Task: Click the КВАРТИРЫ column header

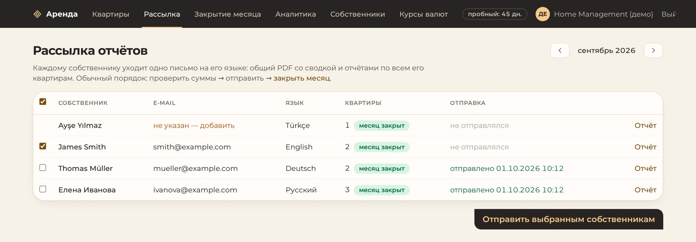Action: [x=363, y=103]
